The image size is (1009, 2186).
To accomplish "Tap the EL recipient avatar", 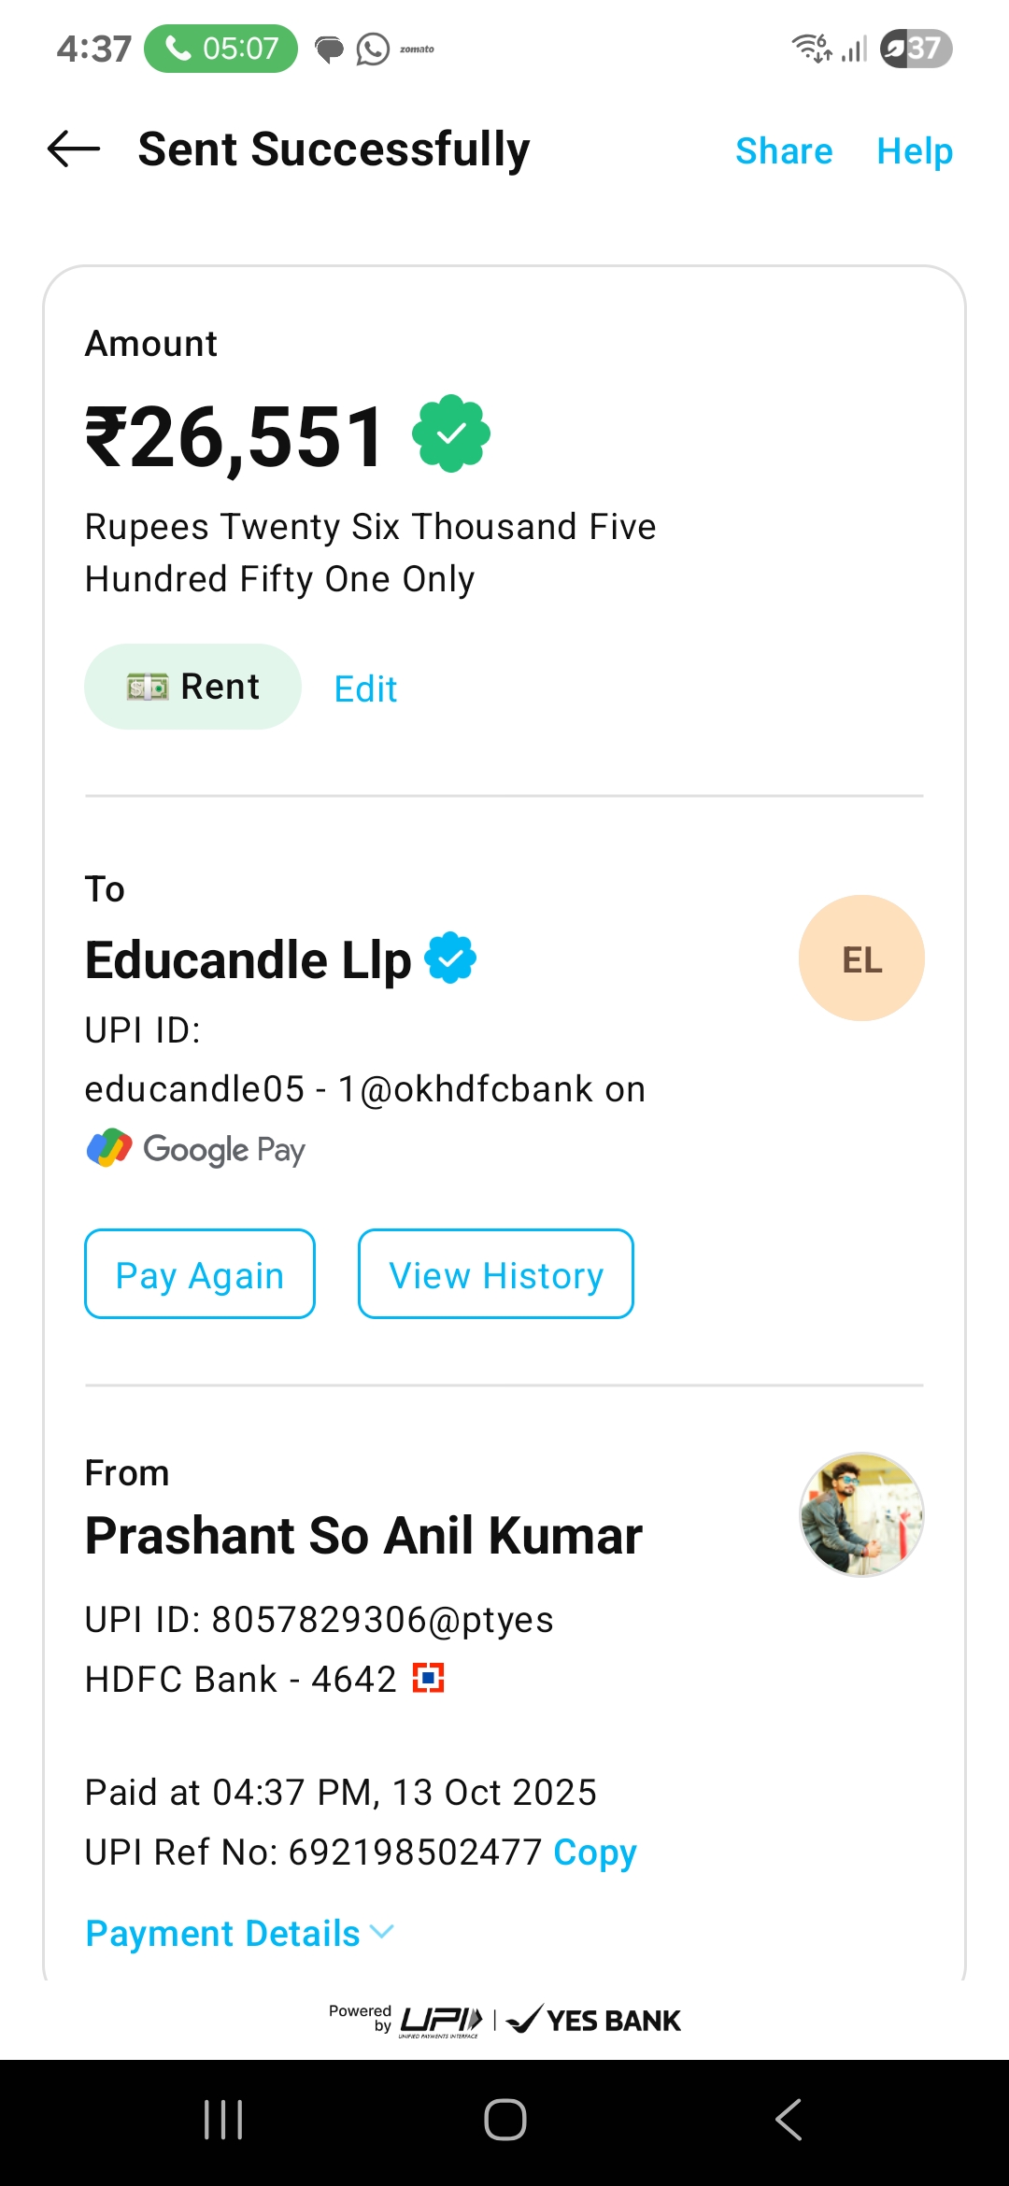I will point(861,958).
